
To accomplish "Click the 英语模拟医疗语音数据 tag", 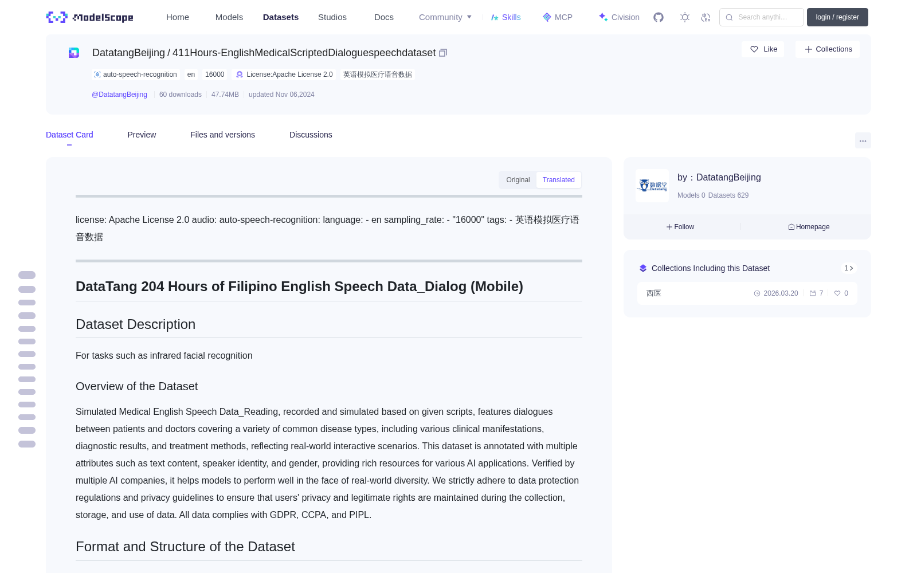I will (378, 74).
